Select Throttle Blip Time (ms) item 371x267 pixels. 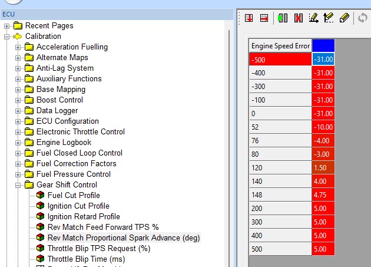[86, 259]
